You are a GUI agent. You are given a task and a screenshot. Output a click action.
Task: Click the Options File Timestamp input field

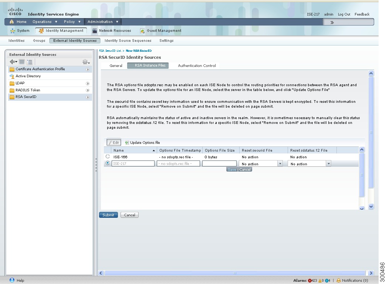point(178,163)
